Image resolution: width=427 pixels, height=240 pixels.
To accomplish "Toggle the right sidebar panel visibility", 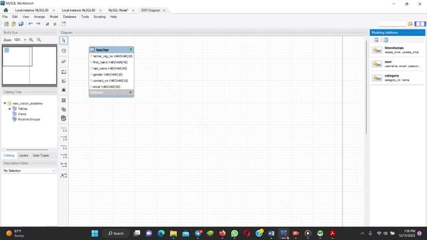I will pyautogui.click(x=423, y=24).
